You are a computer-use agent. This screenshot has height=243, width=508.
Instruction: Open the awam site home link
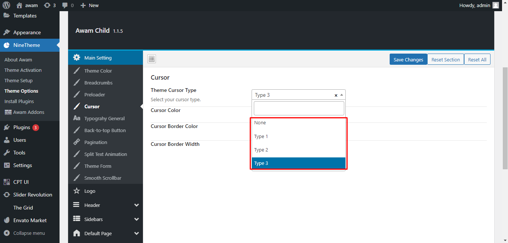27,5
